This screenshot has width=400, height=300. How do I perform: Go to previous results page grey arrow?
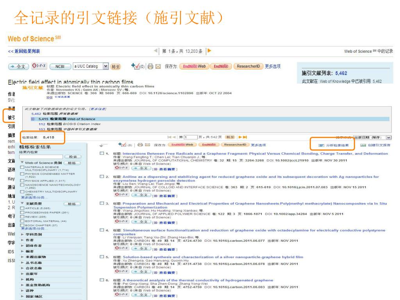[174, 137]
